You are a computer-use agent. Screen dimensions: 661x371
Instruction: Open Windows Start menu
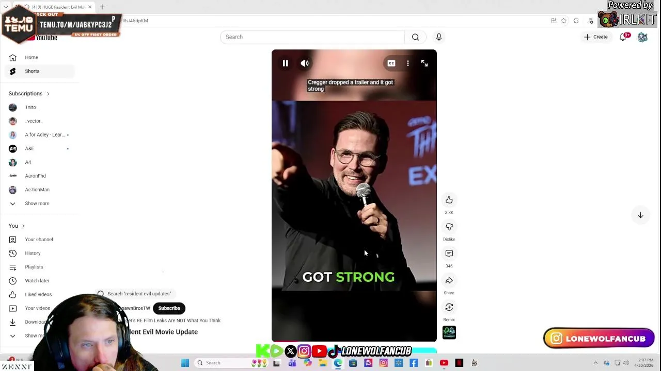click(x=185, y=363)
